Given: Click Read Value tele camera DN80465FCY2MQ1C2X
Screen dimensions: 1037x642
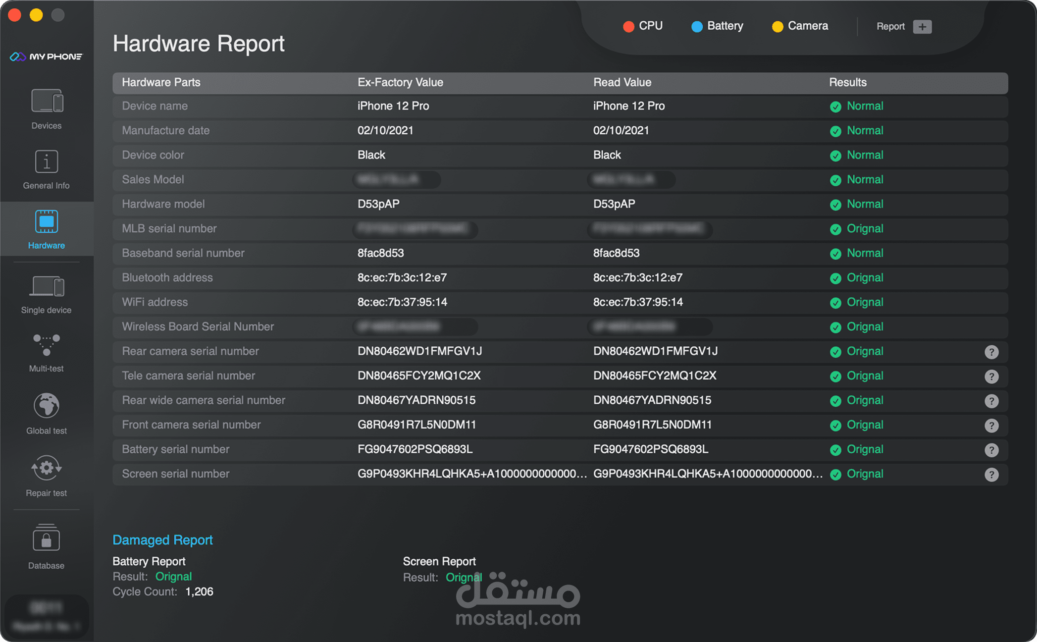Looking at the screenshot, I should click(655, 375).
